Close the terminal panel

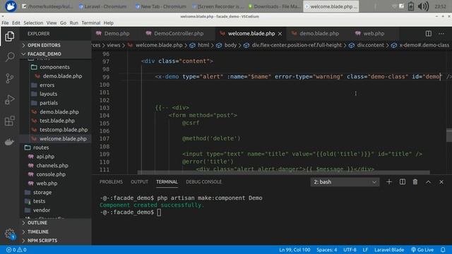(441, 182)
